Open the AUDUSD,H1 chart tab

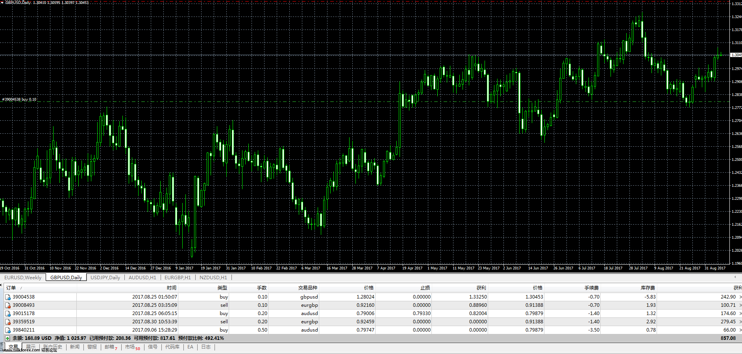coord(142,277)
